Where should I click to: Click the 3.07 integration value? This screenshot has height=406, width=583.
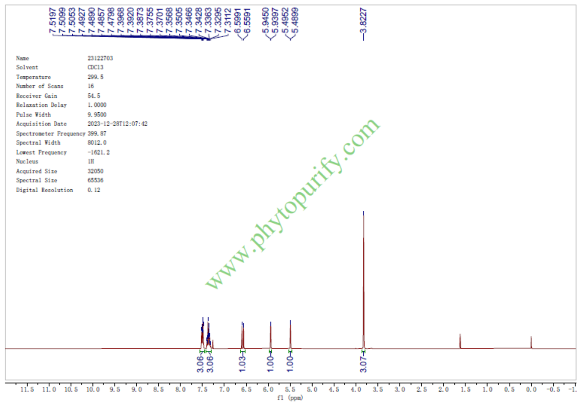click(x=363, y=363)
